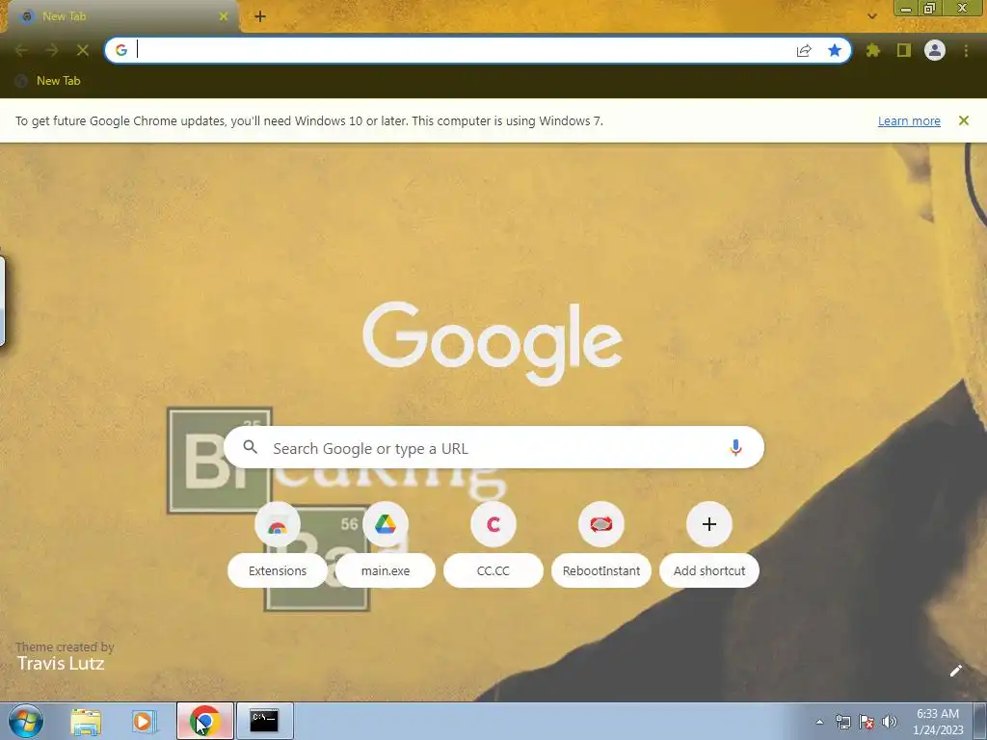
Task: Click the Extensions label
Action: [x=278, y=570]
